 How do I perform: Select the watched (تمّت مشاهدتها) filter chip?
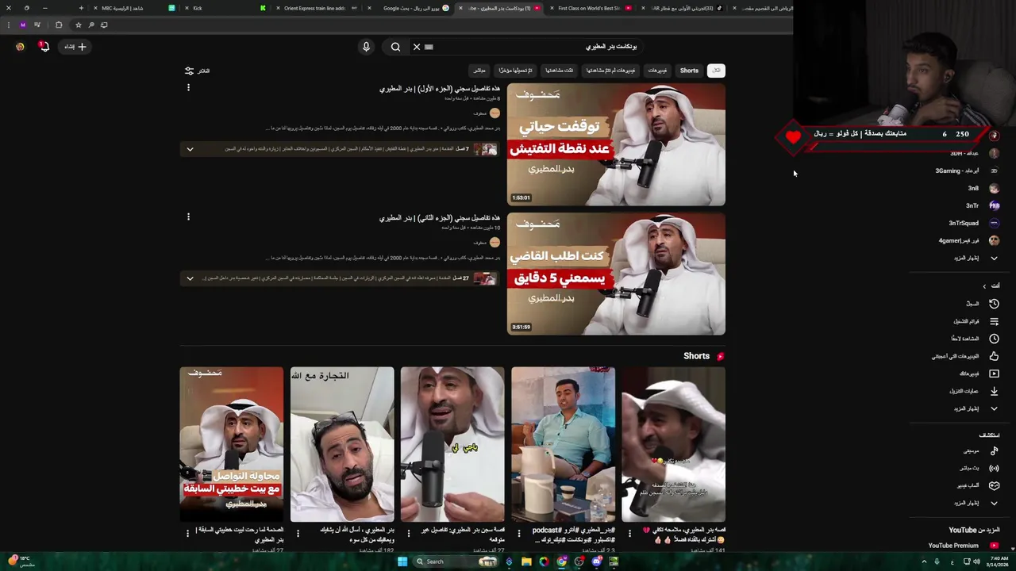(559, 71)
